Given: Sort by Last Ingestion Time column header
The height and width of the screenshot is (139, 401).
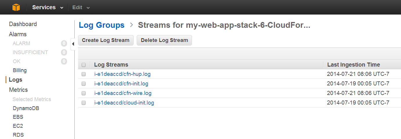Looking at the screenshot, I should (353, 65).
